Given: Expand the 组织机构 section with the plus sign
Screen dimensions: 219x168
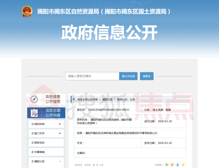Looking at the screenshot, I should [60, 124].
